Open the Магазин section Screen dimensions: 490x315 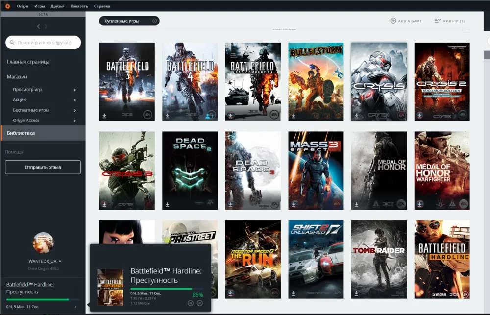17,76
